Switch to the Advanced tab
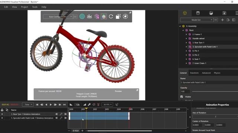The width and height of the screenshot is (238, 133). (206, 73)
